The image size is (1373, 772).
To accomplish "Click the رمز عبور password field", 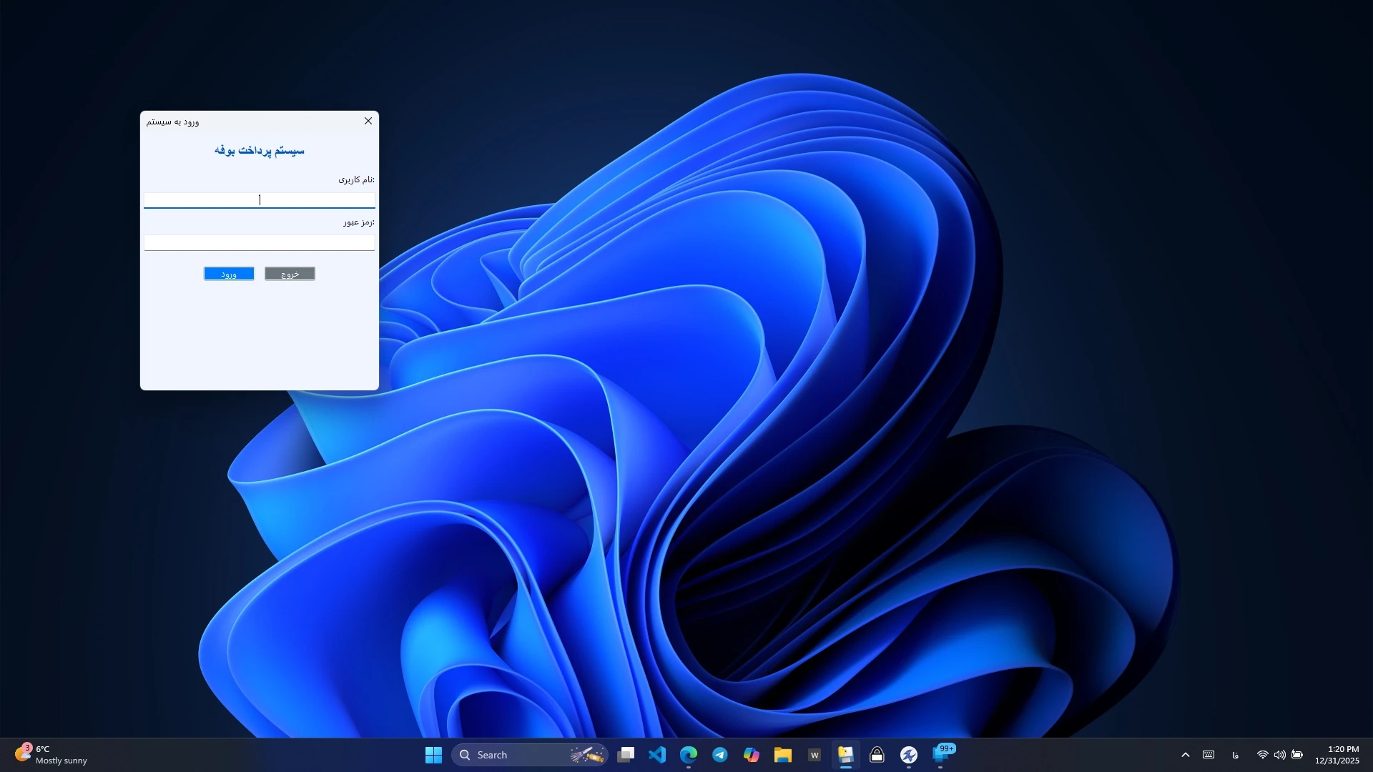I will pyautogui.click(x=259, y=243).
